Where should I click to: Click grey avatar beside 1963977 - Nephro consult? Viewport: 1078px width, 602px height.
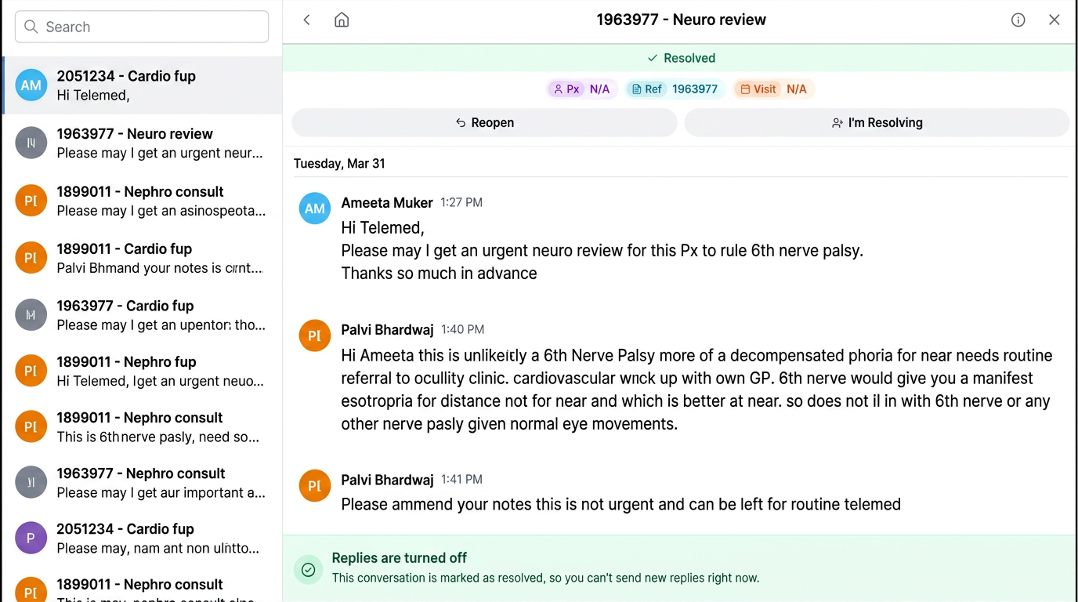click(31, 482)
